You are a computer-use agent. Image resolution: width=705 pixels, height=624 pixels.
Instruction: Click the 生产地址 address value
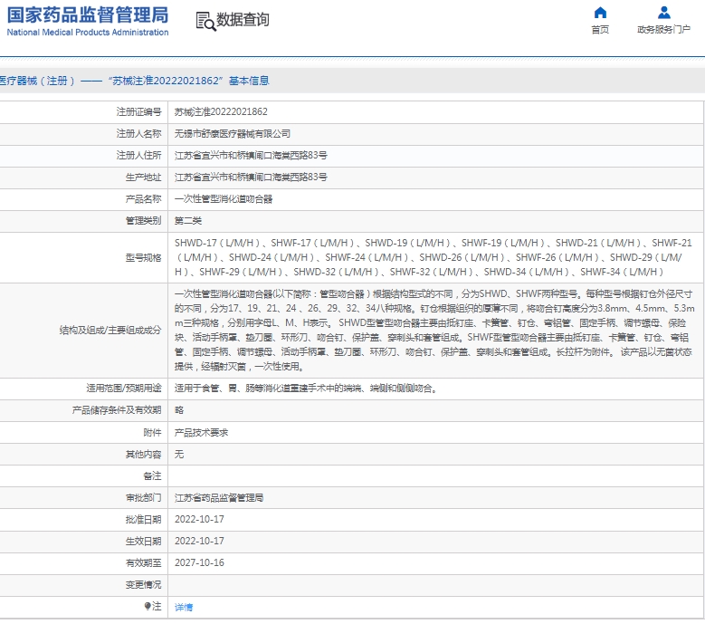251,178
